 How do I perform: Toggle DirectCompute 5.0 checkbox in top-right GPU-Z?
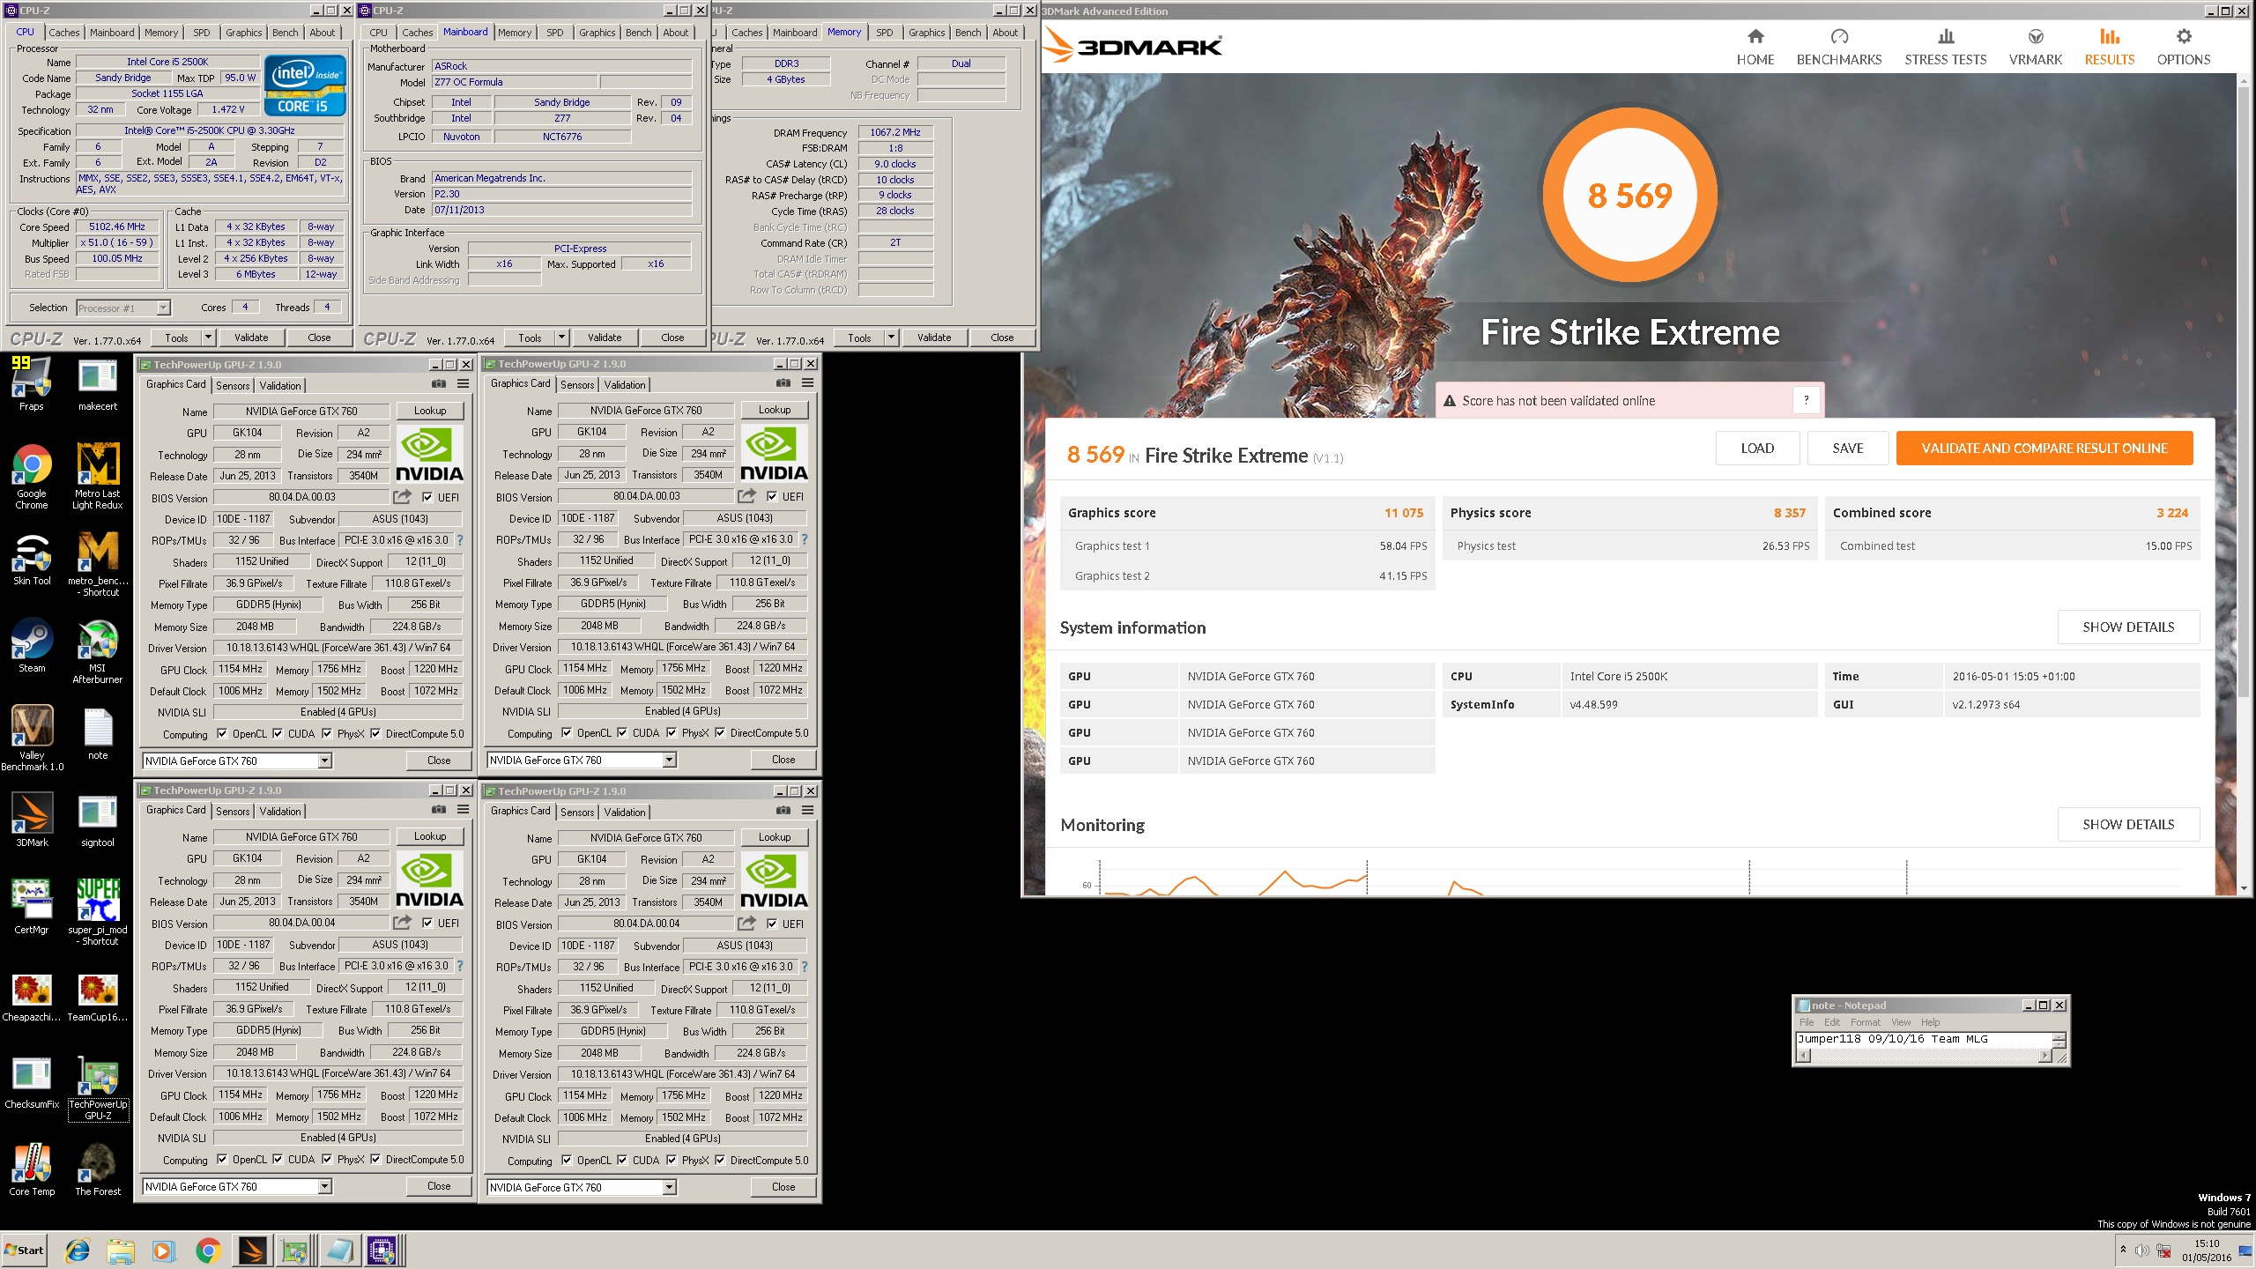[x=720, y=733]
